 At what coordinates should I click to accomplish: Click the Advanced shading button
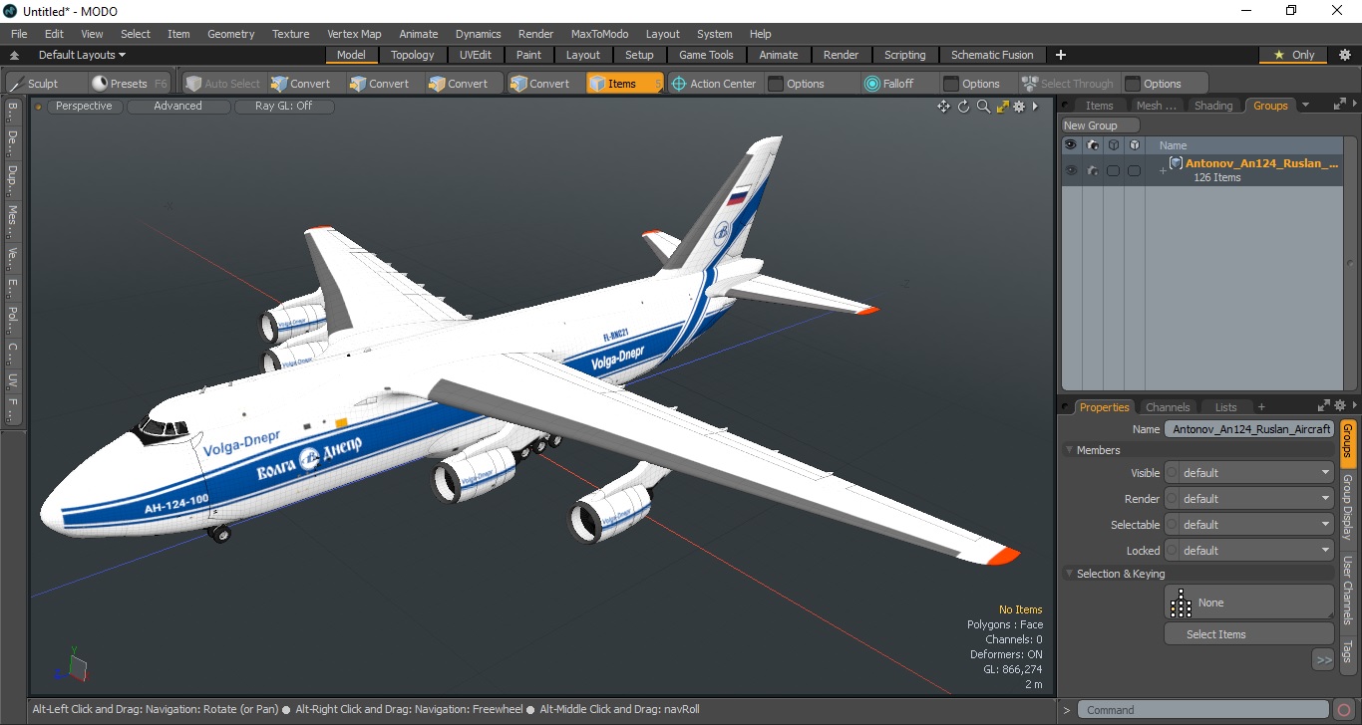(177, 106)
